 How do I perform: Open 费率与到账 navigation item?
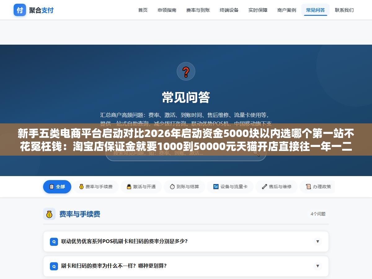(198, 10)
